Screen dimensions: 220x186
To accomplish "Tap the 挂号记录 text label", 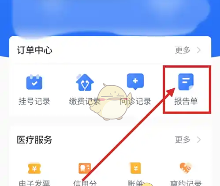I will (34, 101).
